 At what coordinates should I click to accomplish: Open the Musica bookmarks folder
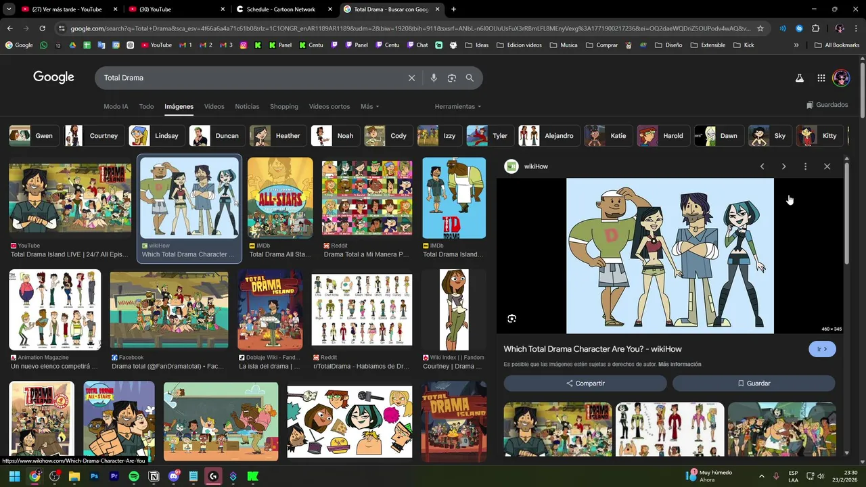point(564,45)
